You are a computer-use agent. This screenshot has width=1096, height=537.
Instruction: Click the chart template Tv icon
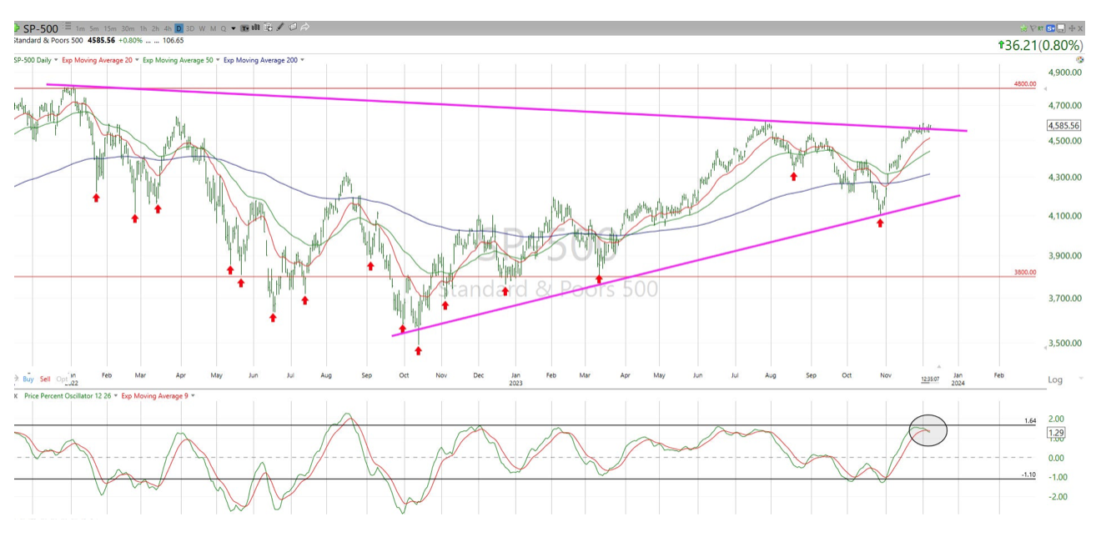245,28
